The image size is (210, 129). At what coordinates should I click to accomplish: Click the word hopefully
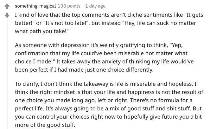point(136,117)
